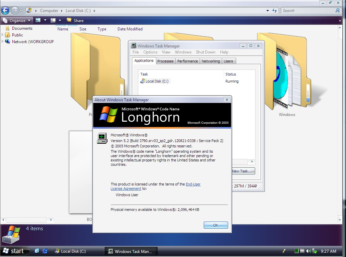Screen dimensions: 346x257
Task: Select Computer in the address breadcrumb
Action: click(x=49, y=11)
